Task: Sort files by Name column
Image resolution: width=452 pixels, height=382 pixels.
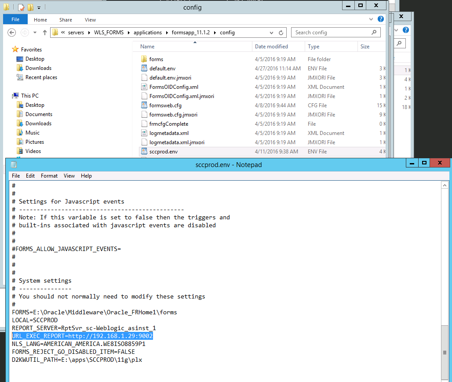Action: click(x=147, y=47)
